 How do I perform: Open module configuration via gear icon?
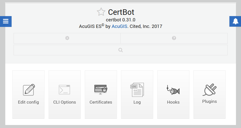tap(67, 38)
